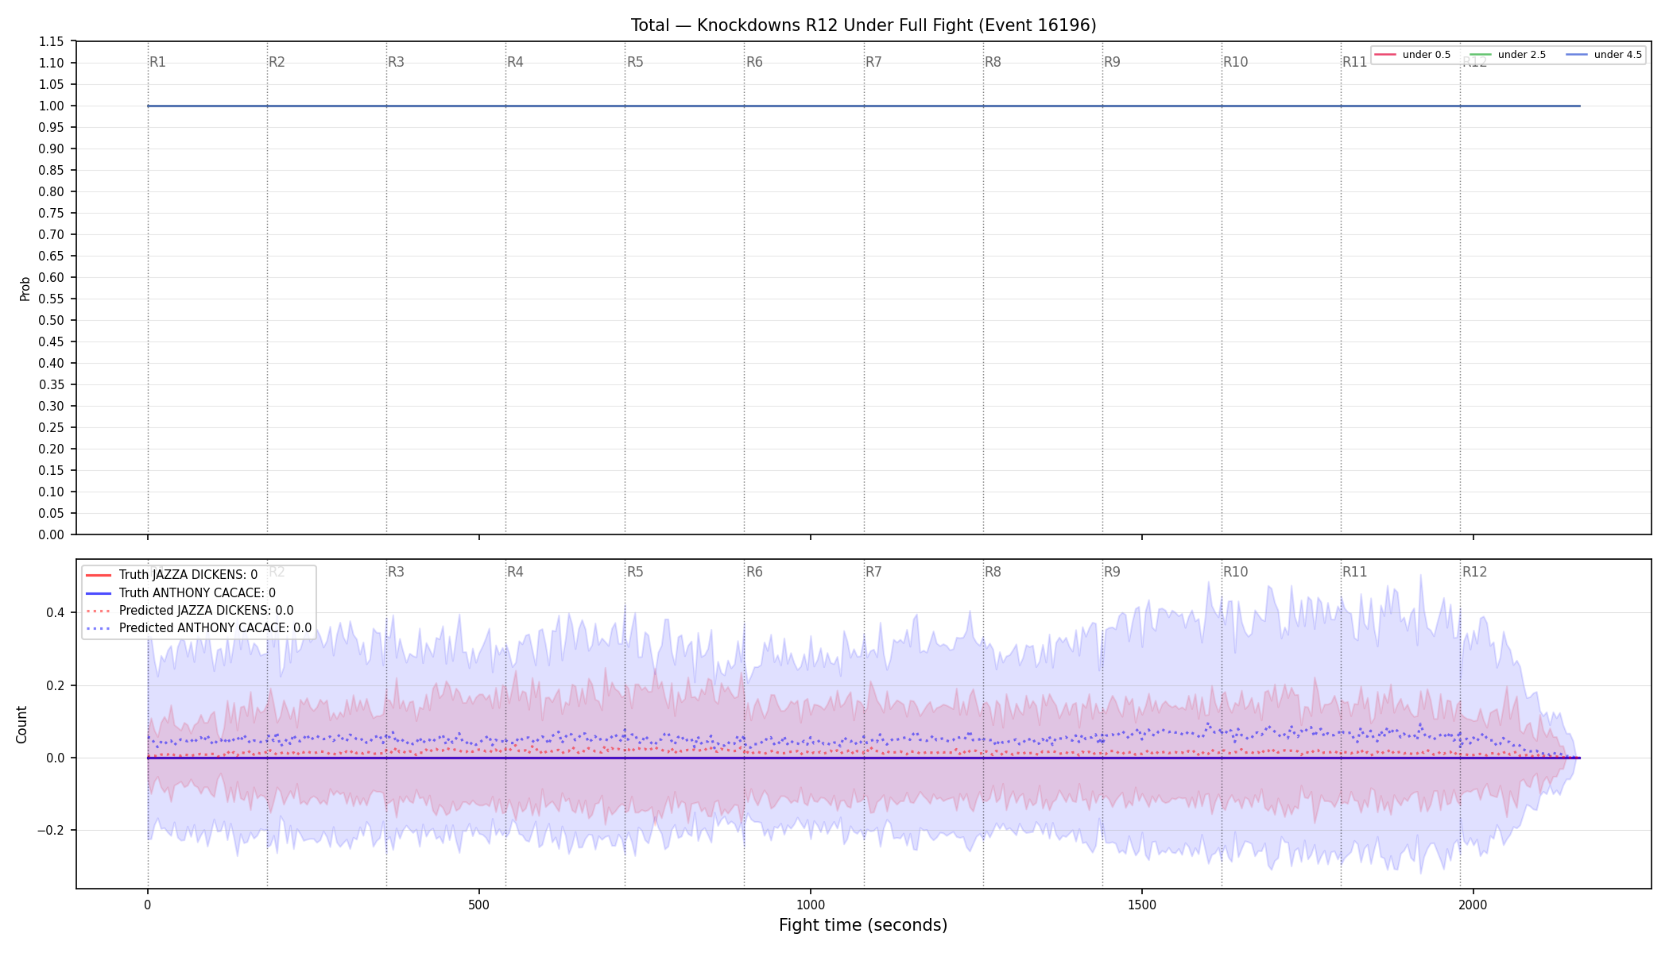Click the 'Fight time (seconds)' axis label
Screen dimensions: 1669x953
click(863, 925)
